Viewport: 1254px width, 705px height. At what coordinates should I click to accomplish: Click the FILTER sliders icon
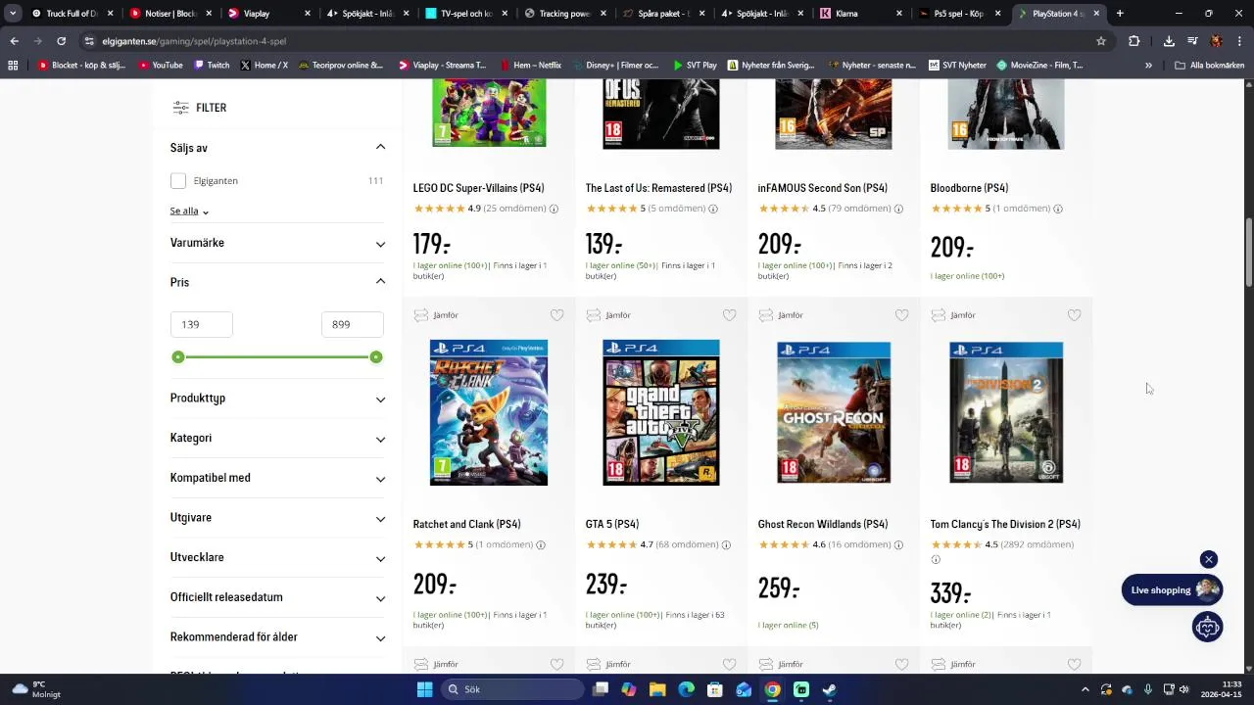click(x=180, y=108)
